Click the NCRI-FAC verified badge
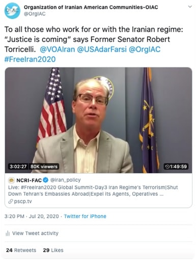This screenshot has height=260, width=196. coord(45,180)
